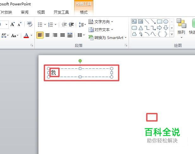Image resolution: width=195 pixels, height=154 pixels.
Task: Expand the numbering style dropdown arrow
Action: point(55,25)
